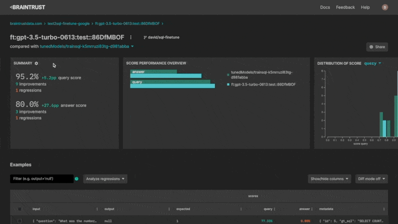Expand the Diff mode off dropdown
This screenshot has width=398, height=224.
click(371, 179)
